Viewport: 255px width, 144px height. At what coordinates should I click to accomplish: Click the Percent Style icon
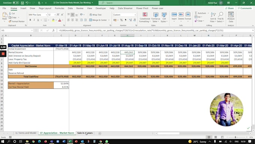coord(121,20)
